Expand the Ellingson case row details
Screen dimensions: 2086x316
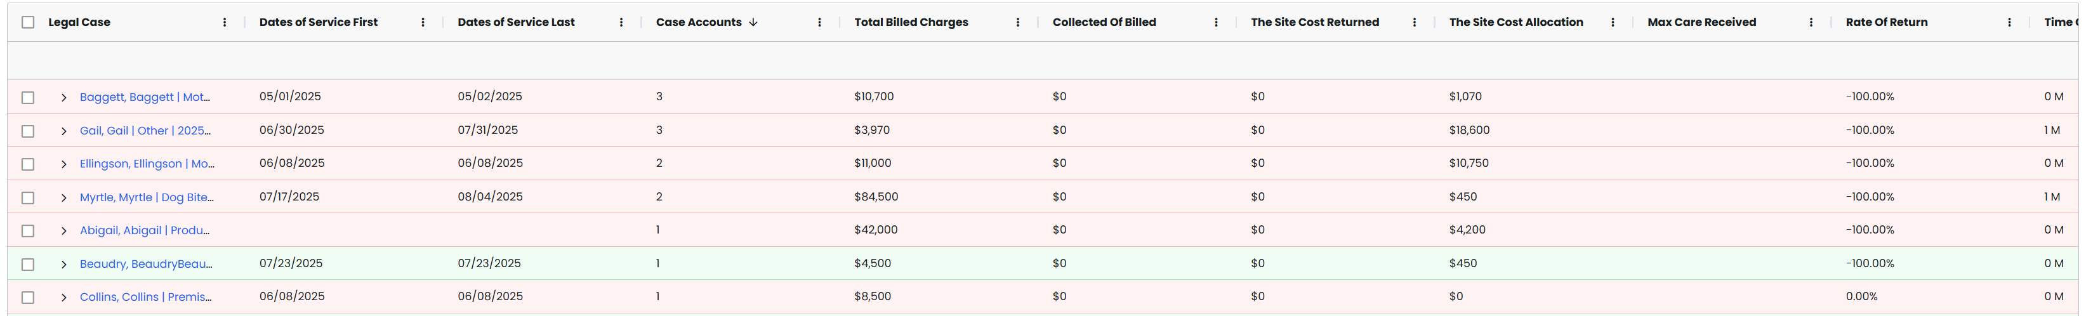(x=64, y=164)
